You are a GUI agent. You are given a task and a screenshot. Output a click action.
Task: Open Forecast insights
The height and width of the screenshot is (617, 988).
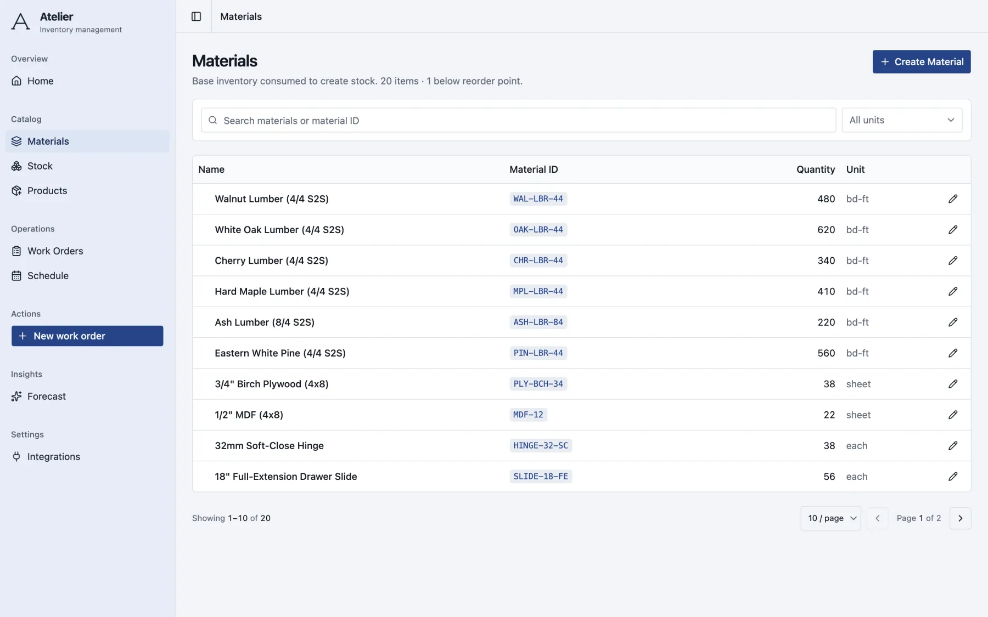click(x=87, y=397)
